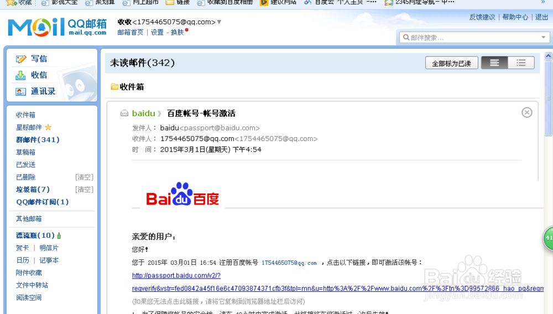
Task: Open the 建议网站 bookmark
Action: pos(278,2)
